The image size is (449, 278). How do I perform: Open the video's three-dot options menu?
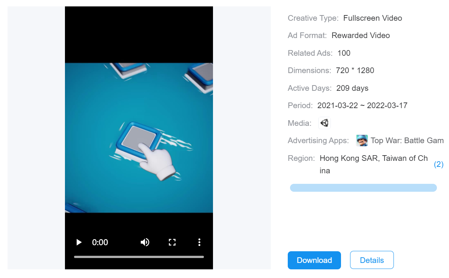click(199, 242)
